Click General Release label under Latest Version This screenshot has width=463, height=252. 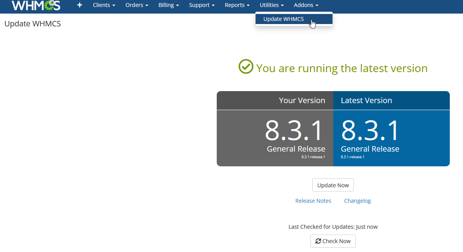click(x=370, y=149)
